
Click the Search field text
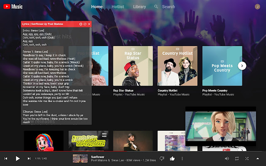(x=168, y=7)
